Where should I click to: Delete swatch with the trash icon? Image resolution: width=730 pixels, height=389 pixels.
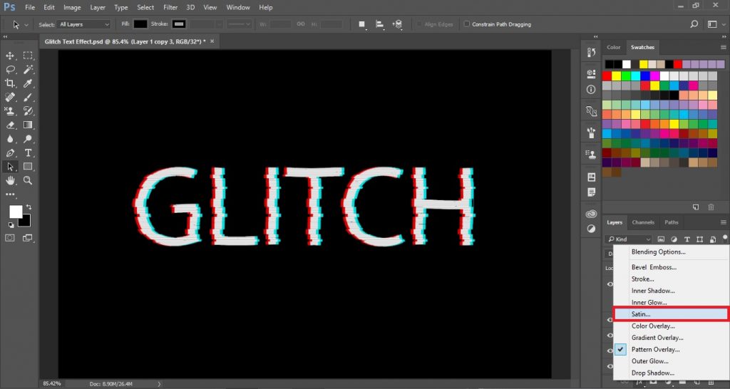[711, 207]
